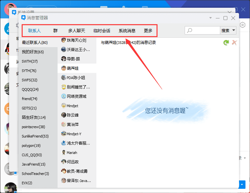
Task: Select contact name 珠海天心刘
Action: [x=77, y=40]
